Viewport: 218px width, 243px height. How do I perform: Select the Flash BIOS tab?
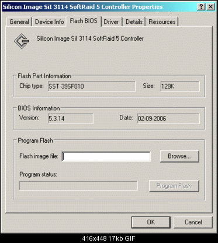coord(84,21)
